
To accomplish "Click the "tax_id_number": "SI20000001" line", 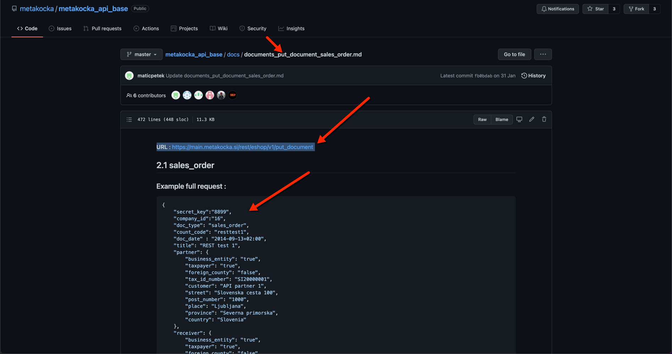I will coord(229,279).
